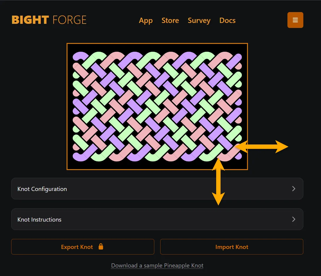Click the Knot Instructions label text

[39, 220]
